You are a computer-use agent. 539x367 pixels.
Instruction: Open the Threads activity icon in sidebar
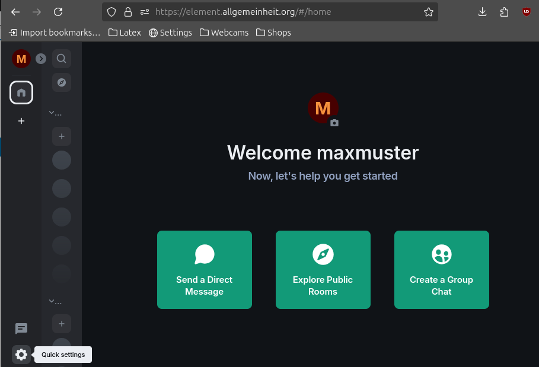coord(21,328)
